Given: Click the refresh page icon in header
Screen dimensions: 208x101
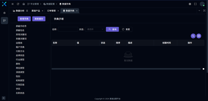Looking at the screenshot, I should pyautogui.click(x=18, y=4).
